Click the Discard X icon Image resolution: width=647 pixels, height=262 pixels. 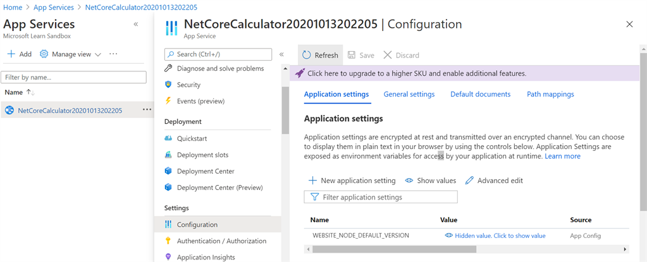tap(388, 55)
